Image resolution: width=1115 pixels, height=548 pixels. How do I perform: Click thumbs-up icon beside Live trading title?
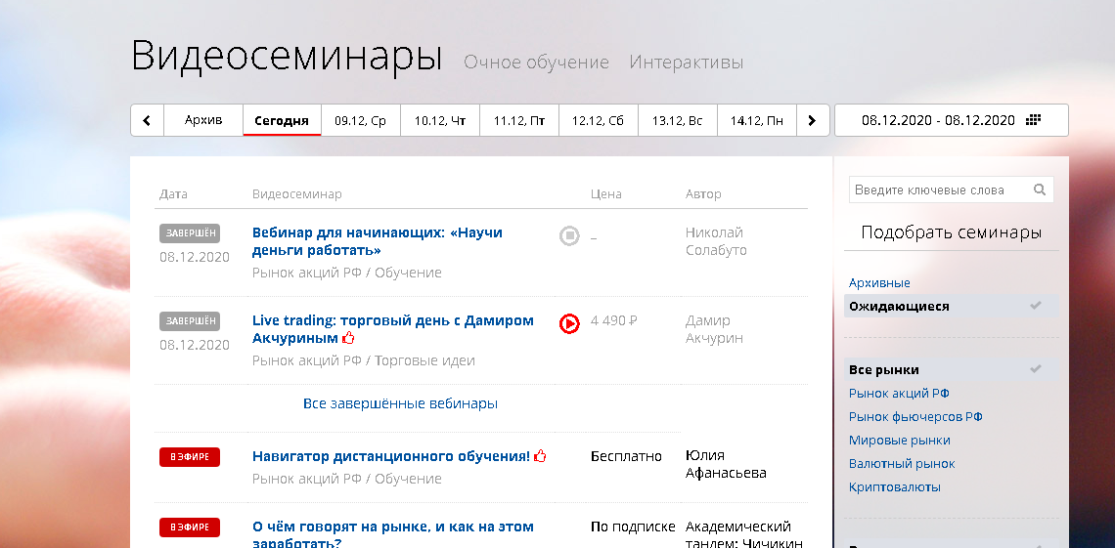(x=348, y=338)
